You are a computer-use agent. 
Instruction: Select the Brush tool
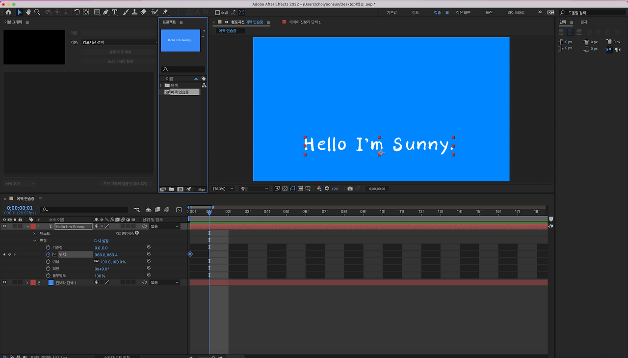coord(126,12)
